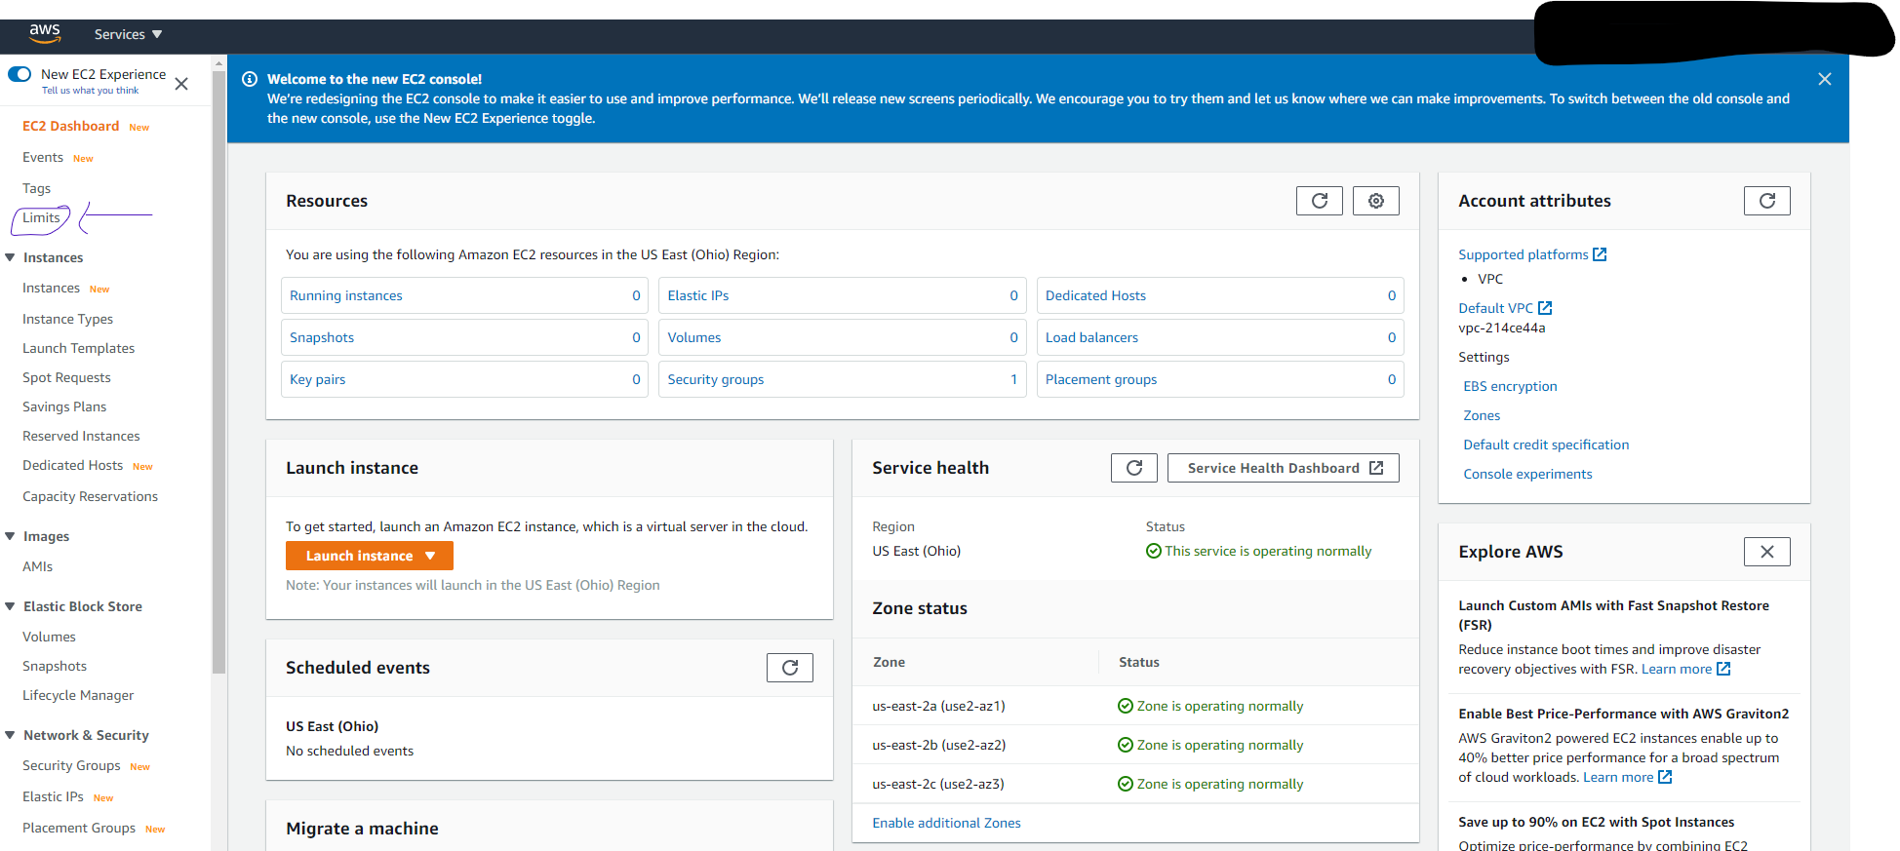Open Instance Types in sidebar
1900x851 pixels.
point(67,319)
